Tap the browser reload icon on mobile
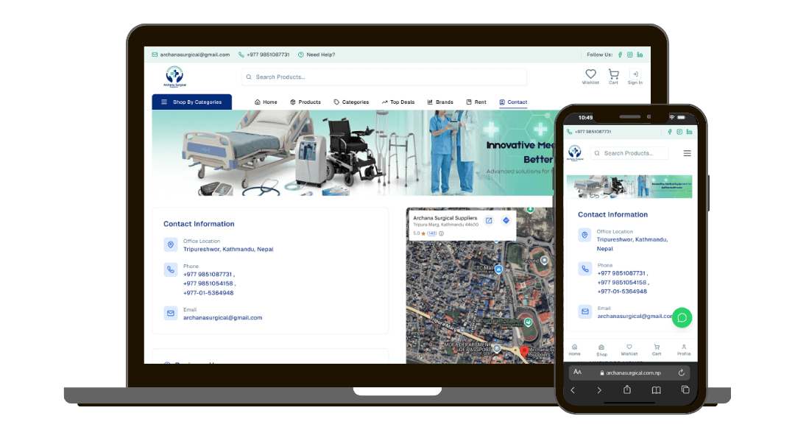Screen dimensions: 795x430 pyautogui.click(x=682, y=373)
